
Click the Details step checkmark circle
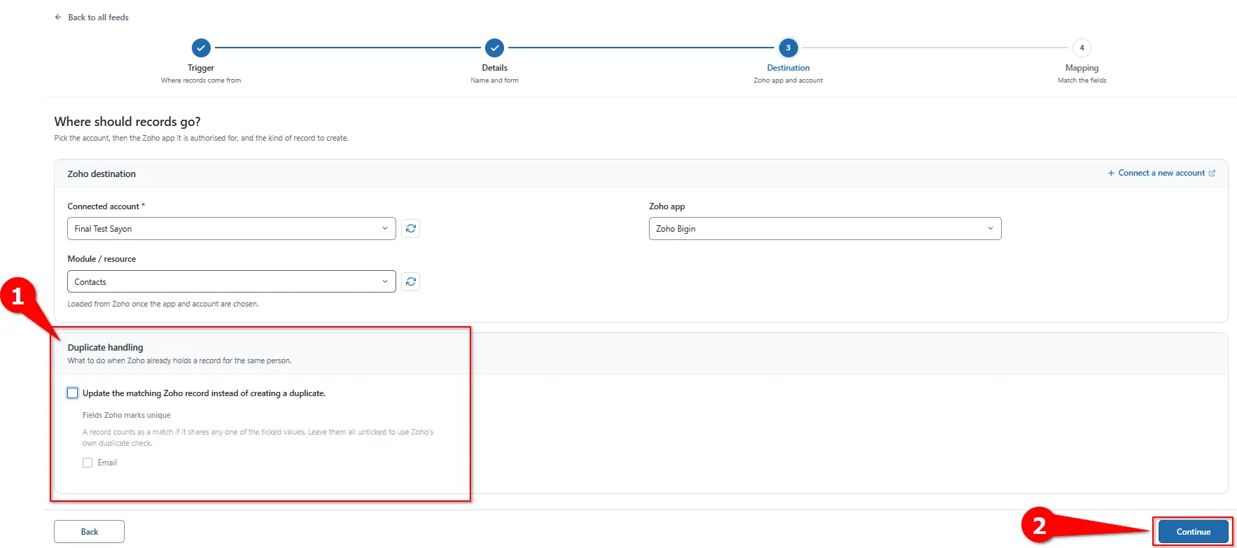494,48
